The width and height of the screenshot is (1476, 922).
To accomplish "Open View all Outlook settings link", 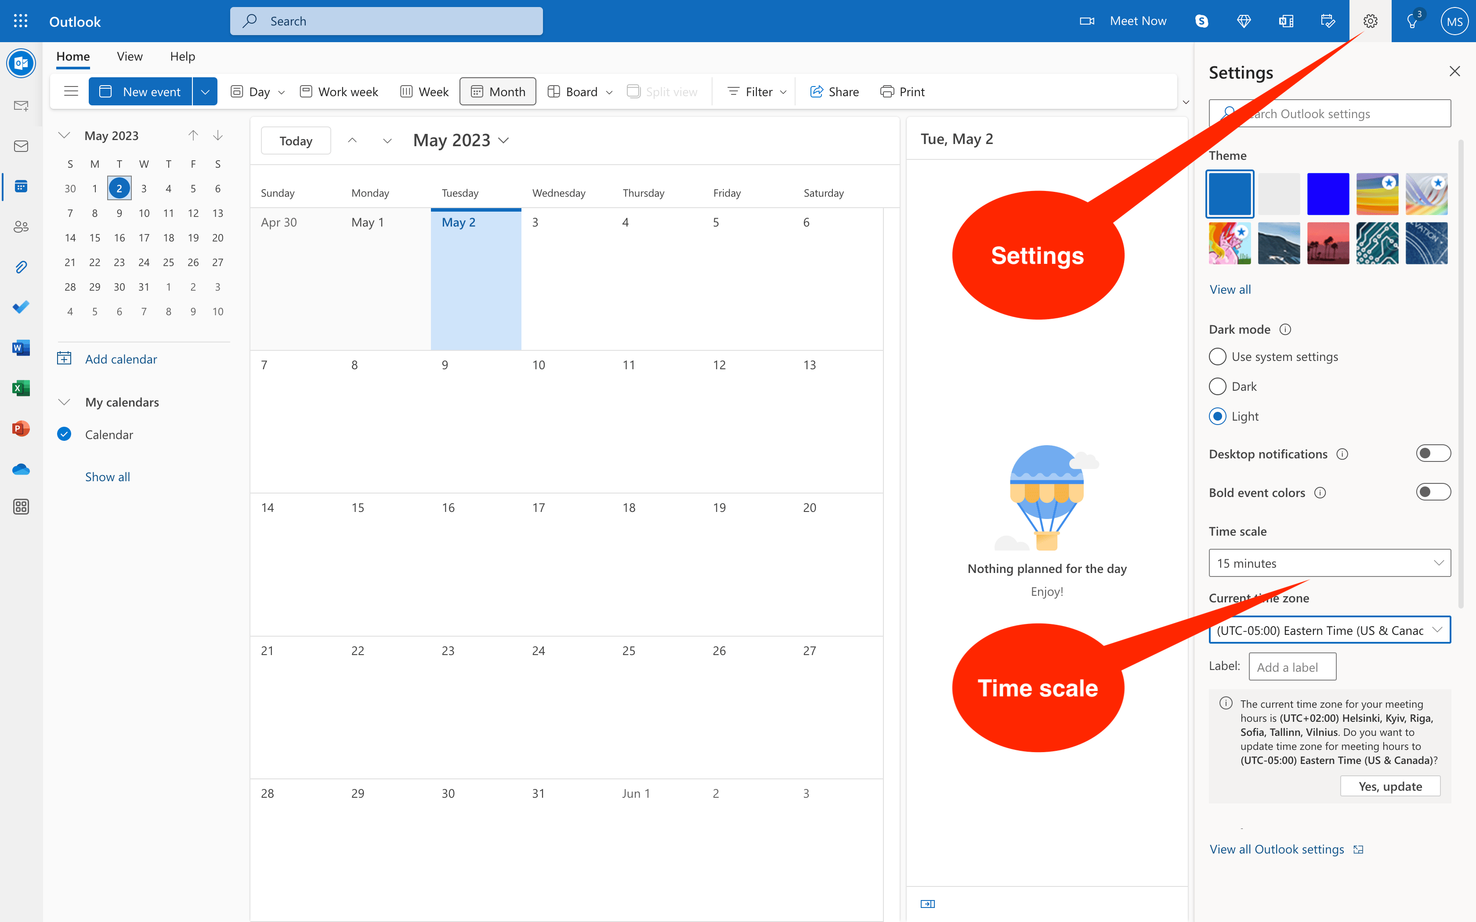I will click(x=1277, y=849).
